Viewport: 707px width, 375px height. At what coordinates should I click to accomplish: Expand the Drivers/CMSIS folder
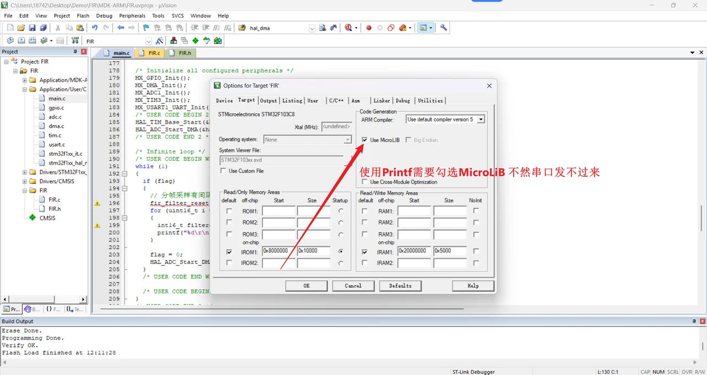coord(24,181)
